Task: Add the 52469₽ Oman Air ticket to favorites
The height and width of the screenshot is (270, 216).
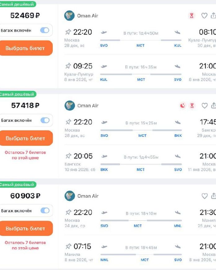Action: [204, 16]
